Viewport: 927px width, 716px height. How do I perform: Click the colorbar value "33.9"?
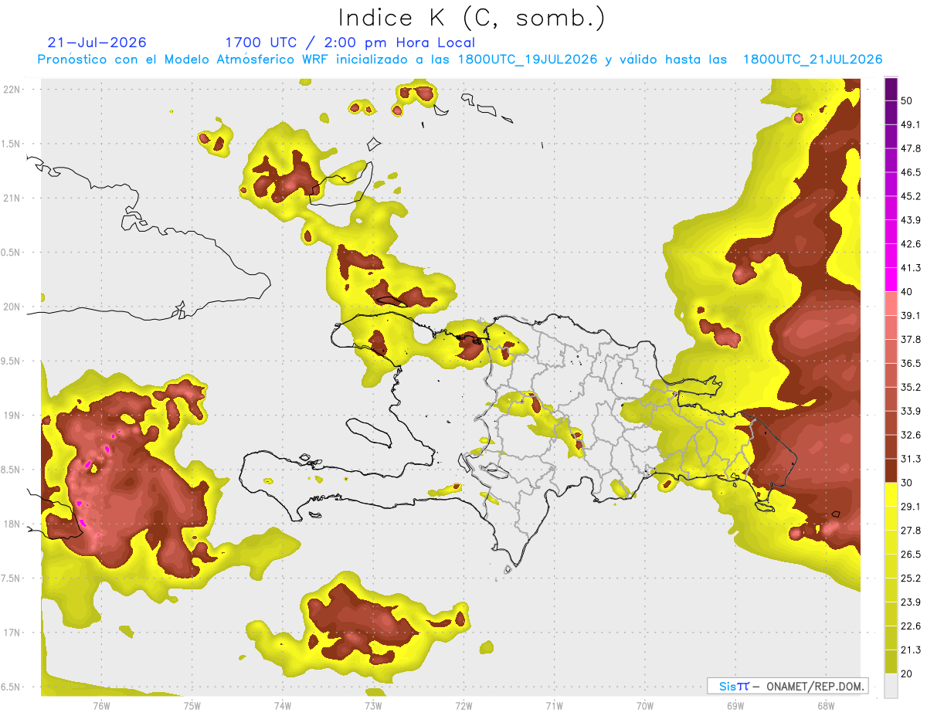pyautogui.click(x=911, y=411)
